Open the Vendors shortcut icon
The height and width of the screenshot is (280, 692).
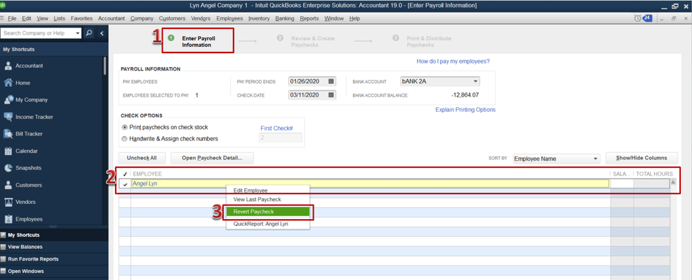tap(8, 202)
